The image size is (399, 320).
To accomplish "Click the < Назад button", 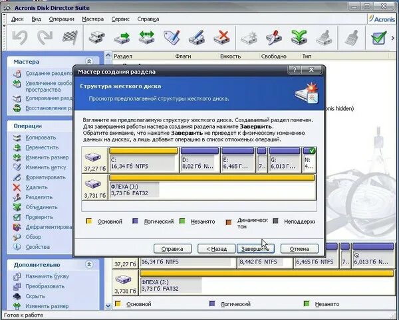I will [217, 249].
